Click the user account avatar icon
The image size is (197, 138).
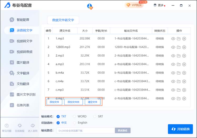coord(90,6)
